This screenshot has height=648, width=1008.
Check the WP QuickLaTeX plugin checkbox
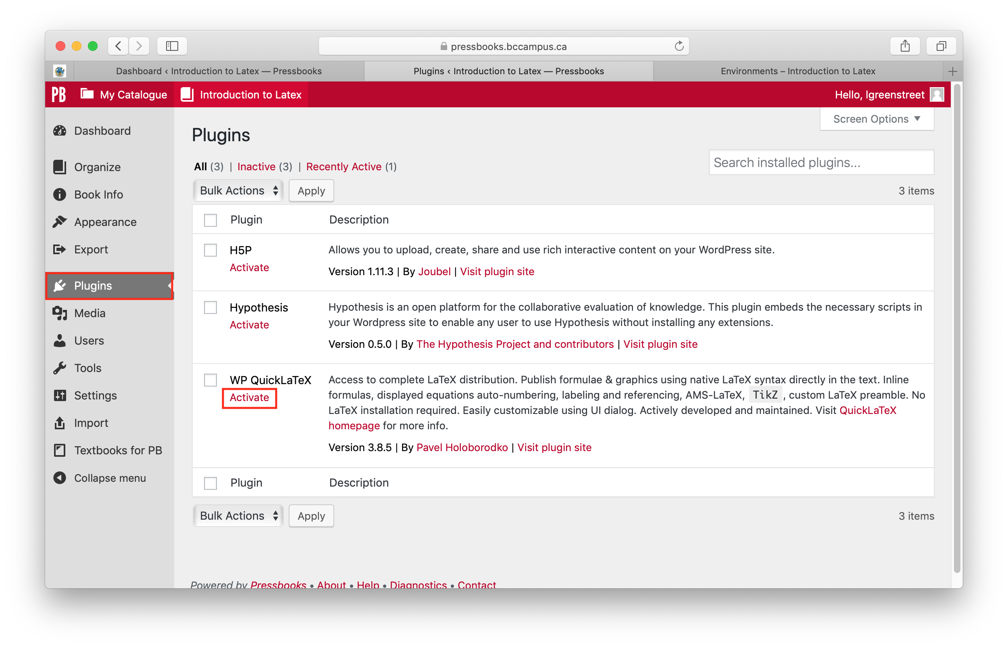click(210, 380)
